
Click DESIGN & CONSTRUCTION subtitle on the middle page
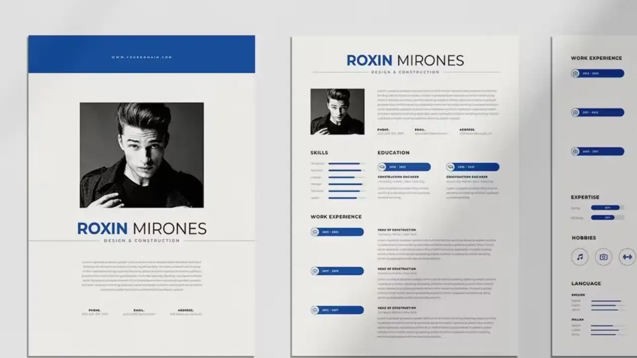coord(405,72)
